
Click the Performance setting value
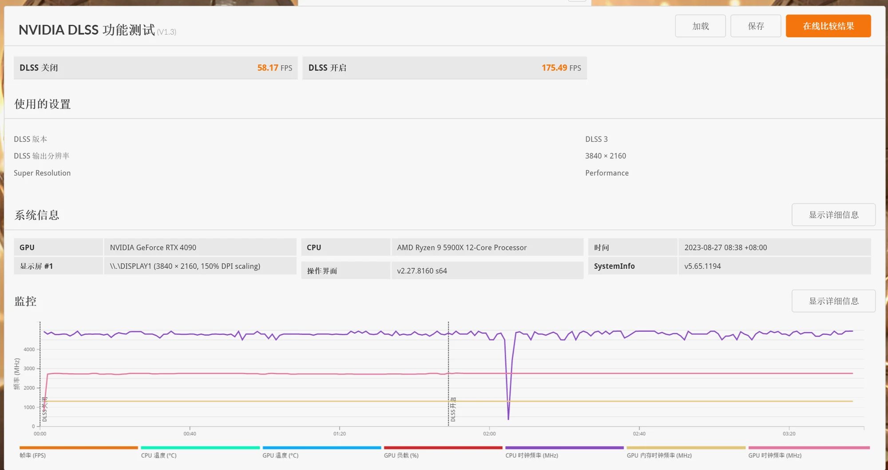pyautogui.click(x=607, y=173)
